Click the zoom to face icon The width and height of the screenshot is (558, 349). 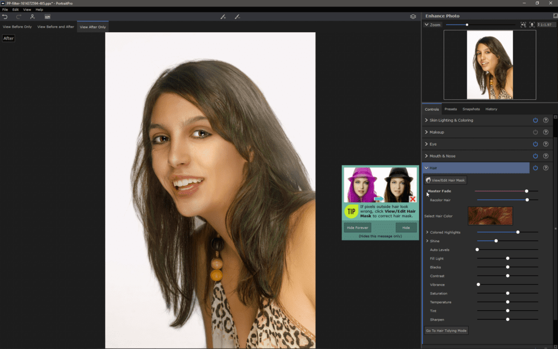[x=532, y=25]
